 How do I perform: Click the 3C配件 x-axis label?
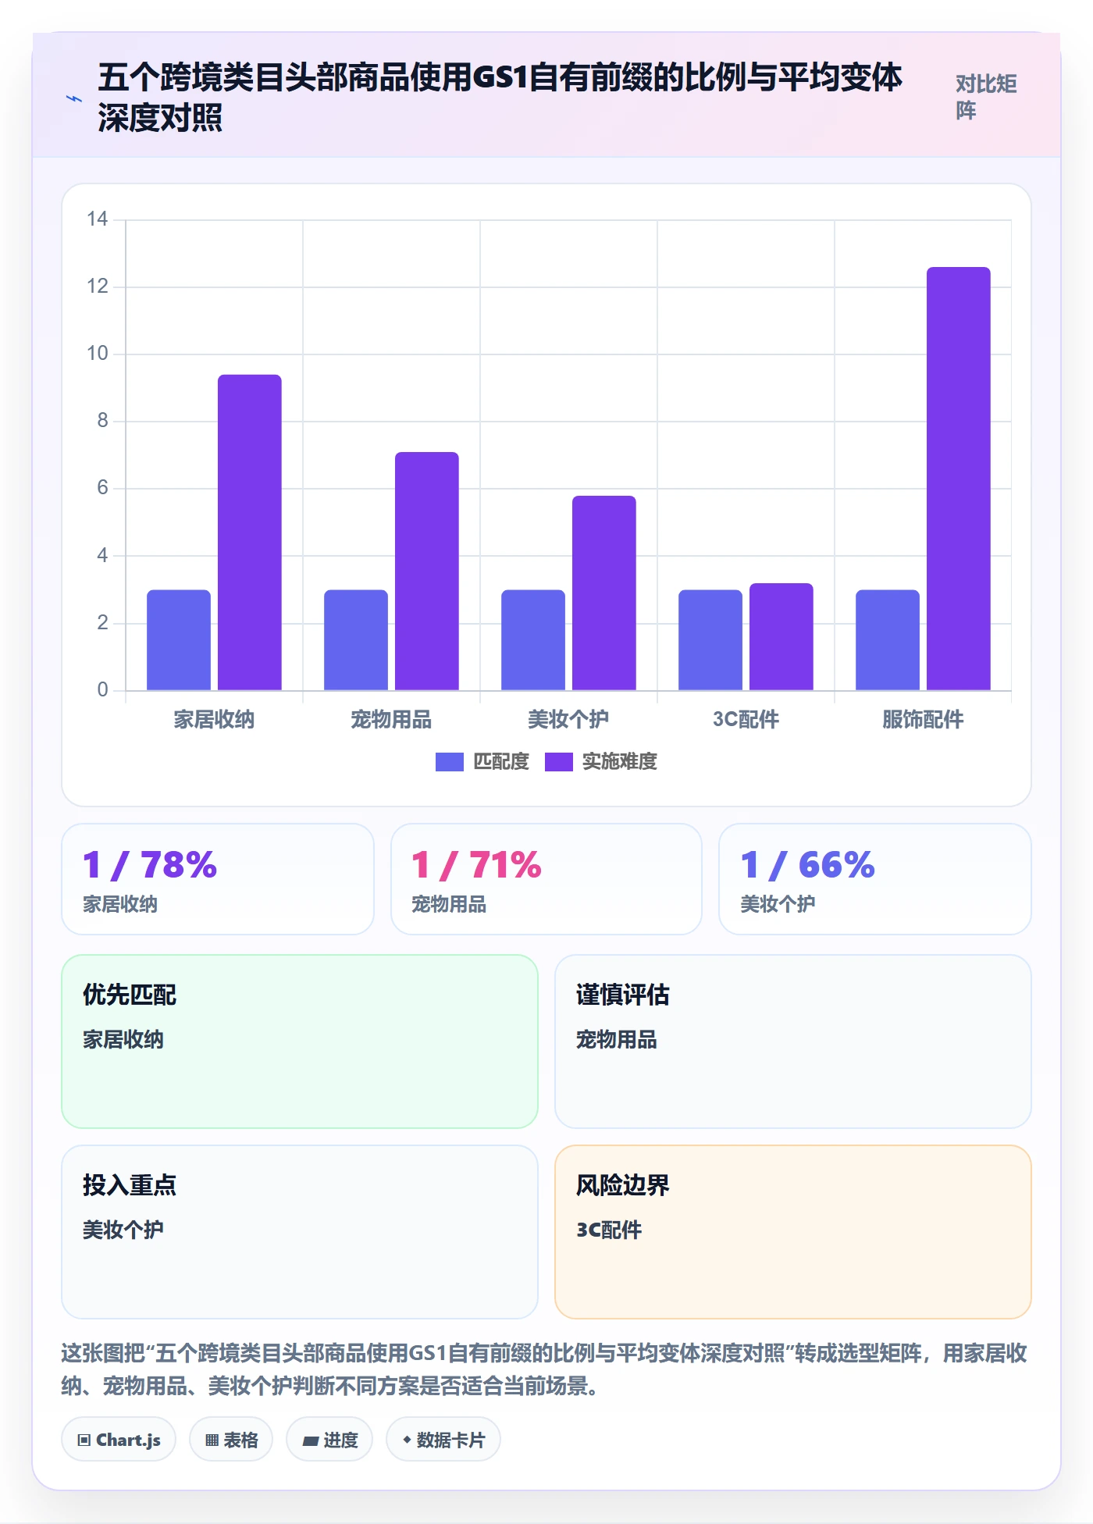(x=746, y=719)
